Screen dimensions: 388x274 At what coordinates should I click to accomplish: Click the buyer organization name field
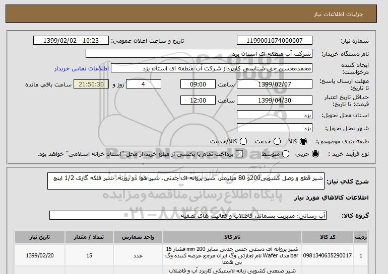tap(199, 54)
